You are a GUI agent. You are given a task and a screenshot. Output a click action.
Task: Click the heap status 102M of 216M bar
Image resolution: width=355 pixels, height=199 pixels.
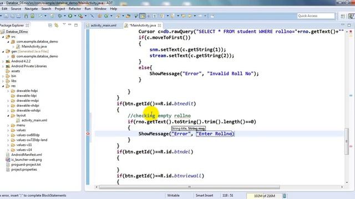[x=264, y=196]
